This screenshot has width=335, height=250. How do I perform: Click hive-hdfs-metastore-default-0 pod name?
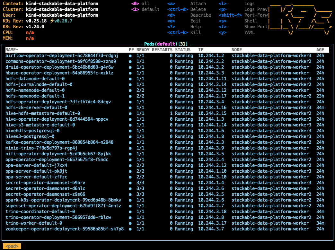coord(43,113)
